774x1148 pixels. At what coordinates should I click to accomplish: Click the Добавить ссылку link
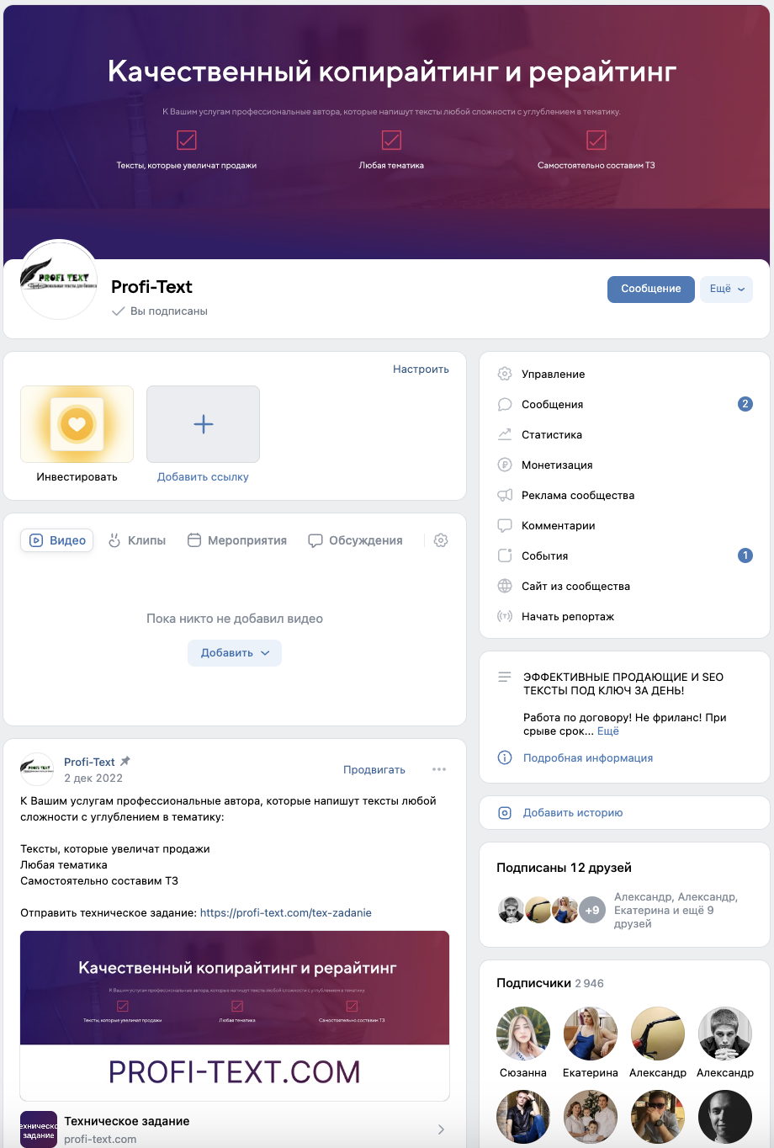tap(203, 476)
